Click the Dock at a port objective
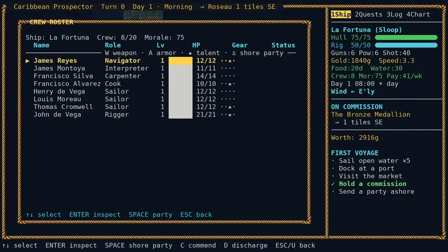The image size is (448, 252). [366, 168]
